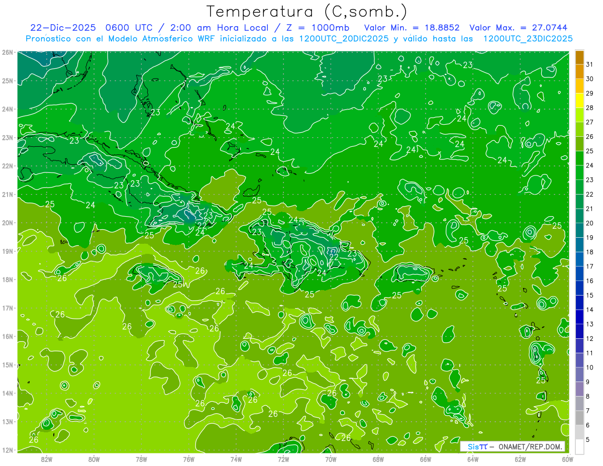The width and height of the screenshot is (603, 466).
Task: Click the title Temperatura (C,somb.)
Action: (307, 12)
